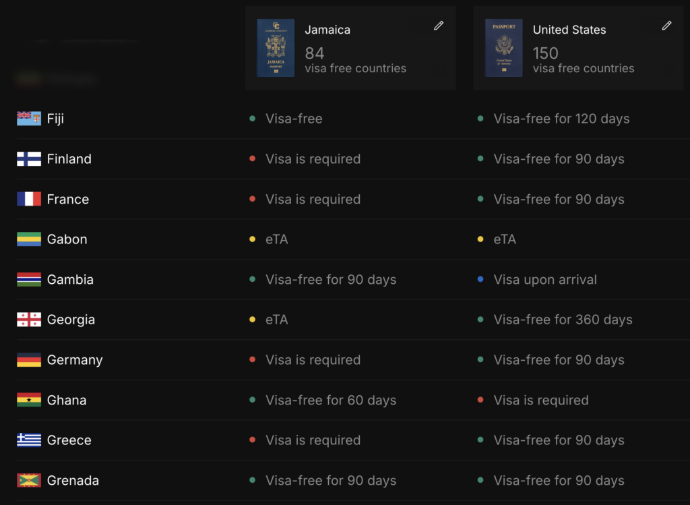Screen dimensions: 690x505
Task: Select the Finland flag icon
Action: click(29, 159)
